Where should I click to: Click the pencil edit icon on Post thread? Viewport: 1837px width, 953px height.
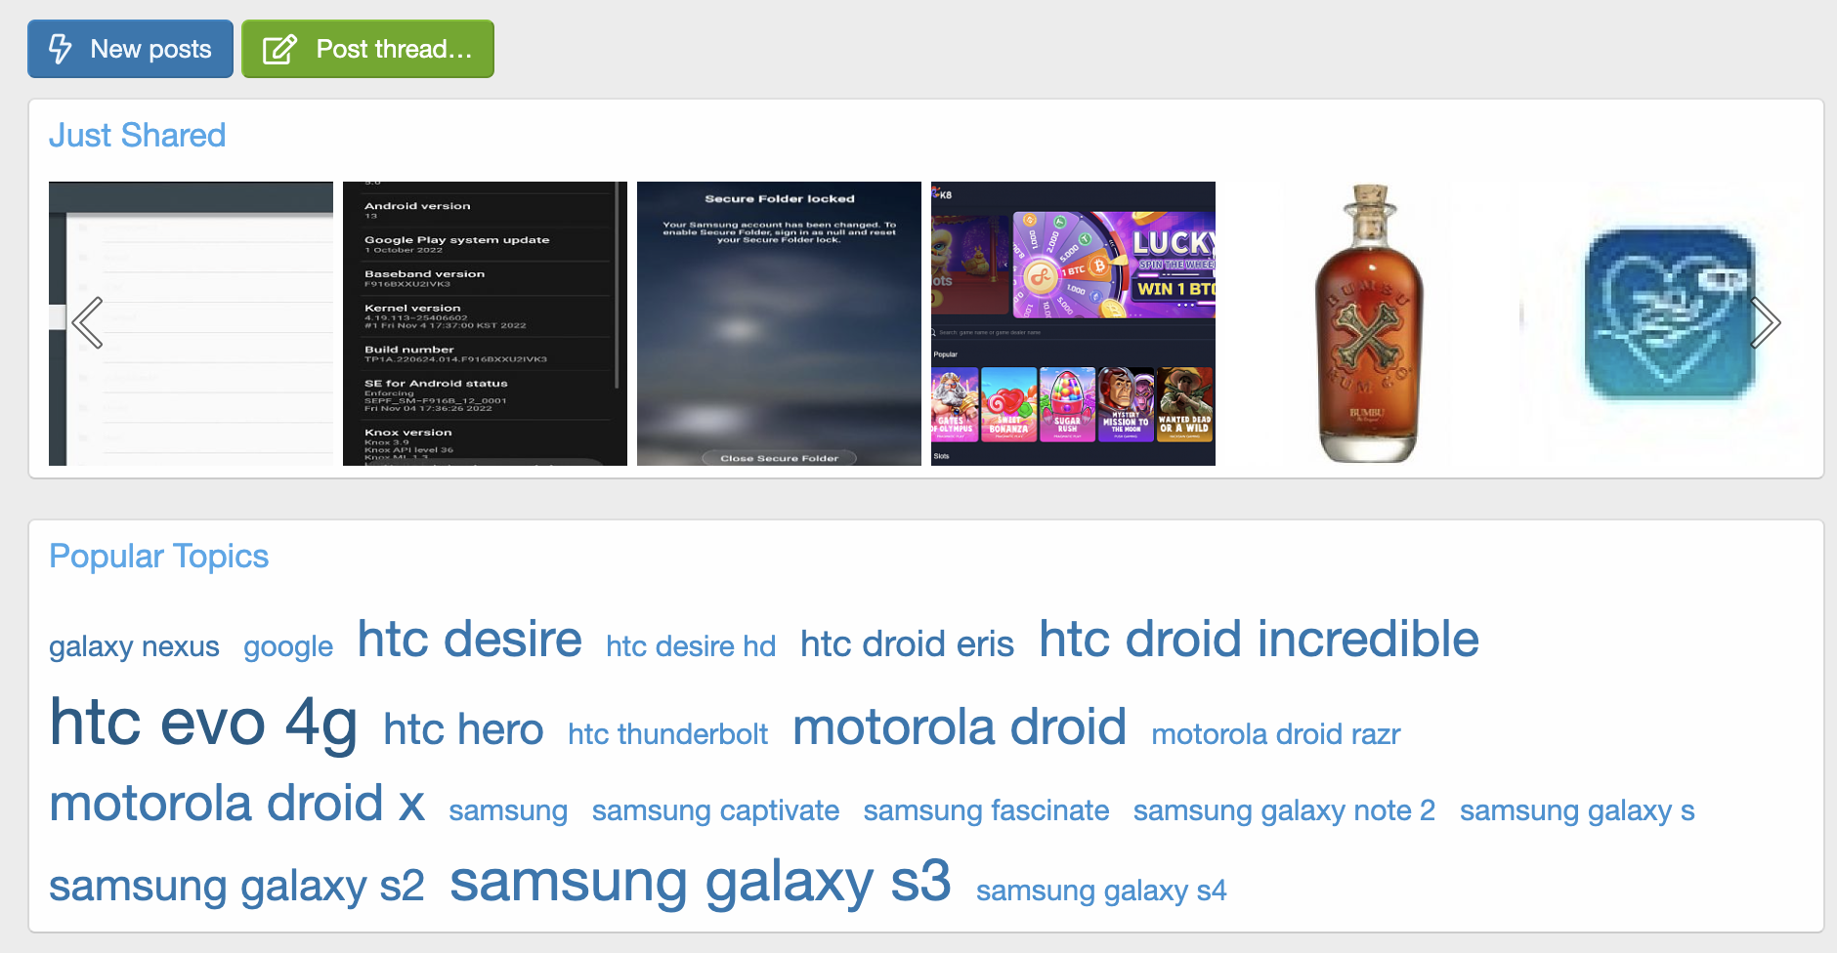point(279,49)
